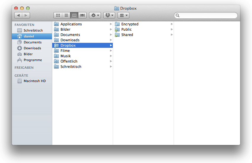Click into the Finder search field

tap(206, 15)
